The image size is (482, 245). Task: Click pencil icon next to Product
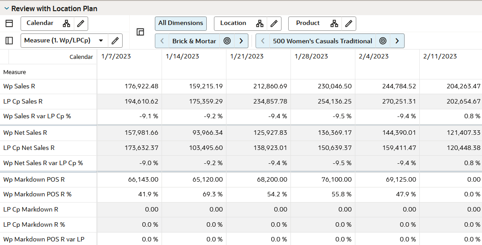[349, 24]
